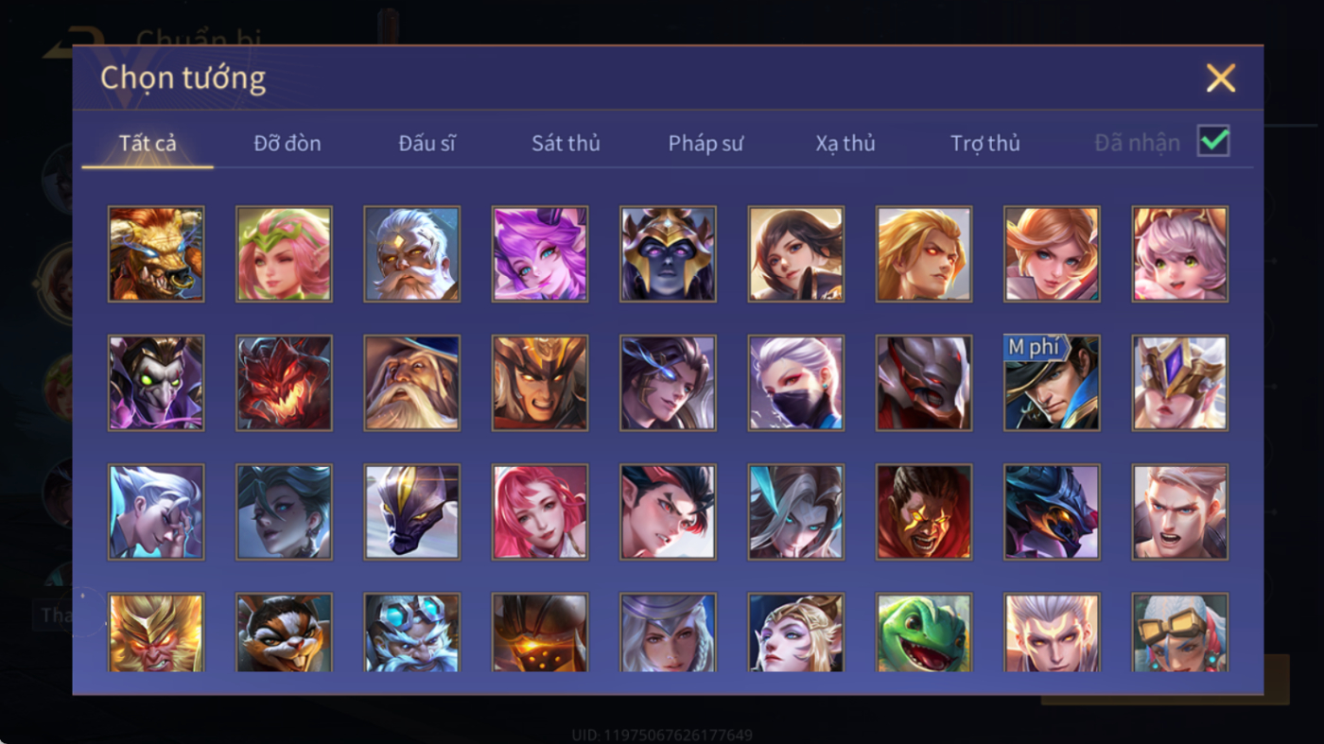This screenshot has width=1324, height=744.
Task: Pick the golden monkey king hero
Action: point(156,632)
